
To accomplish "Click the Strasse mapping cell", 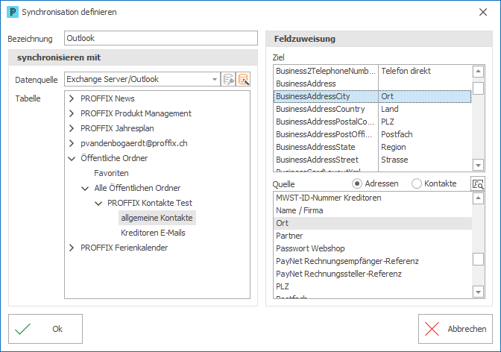I will 425,160.
